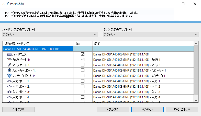Close the ハードウェアの追加 dialog
Image resolution: width=201 pixels, height=116 pixels.
click(x=195, y=4)
